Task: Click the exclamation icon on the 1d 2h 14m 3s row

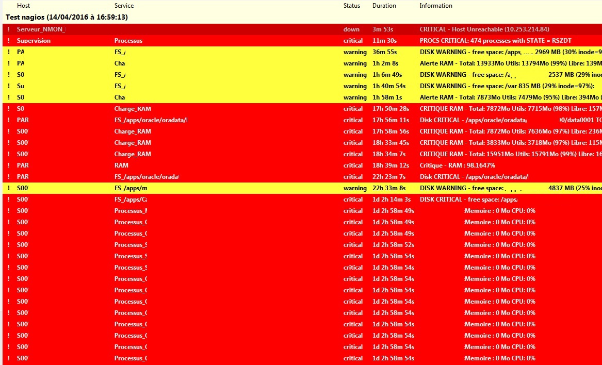Action: tap(9, 200)
